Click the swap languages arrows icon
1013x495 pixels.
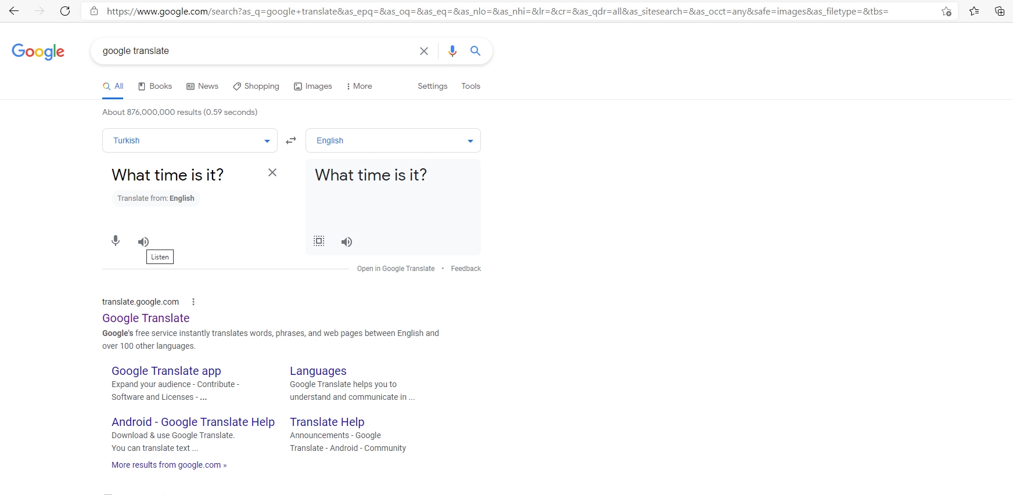(x=291, y=140)
